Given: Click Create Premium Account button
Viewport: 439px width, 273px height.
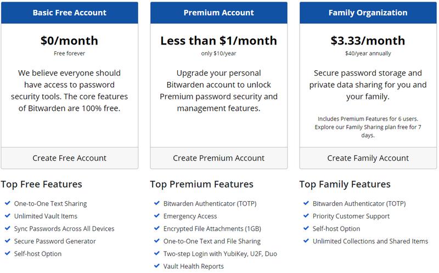Looking at the screenshot, I should [218, 158].
